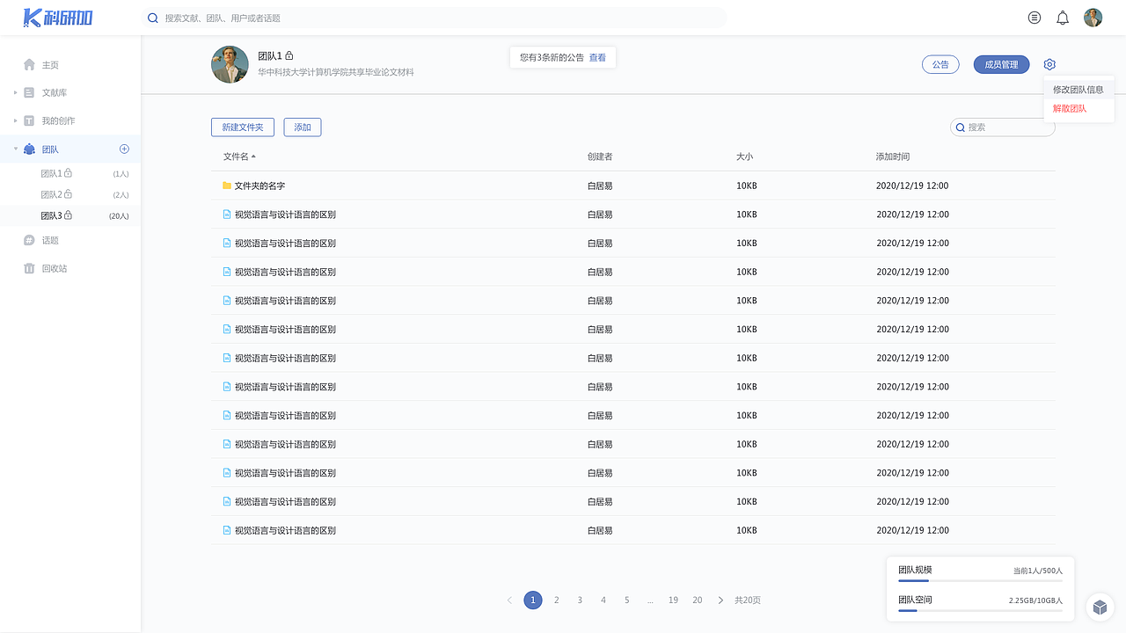Click the search magnifier in top search bar
1126x633 pixels.
point(153,18)
